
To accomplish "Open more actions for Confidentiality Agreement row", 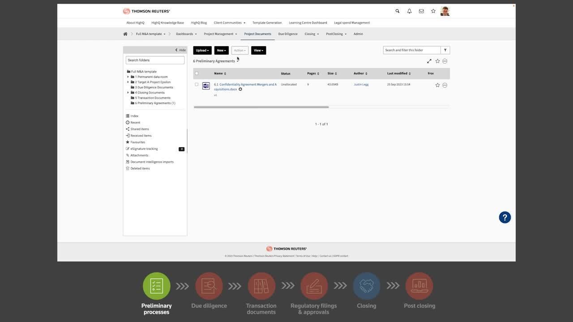I will click(x=445, y=85).
